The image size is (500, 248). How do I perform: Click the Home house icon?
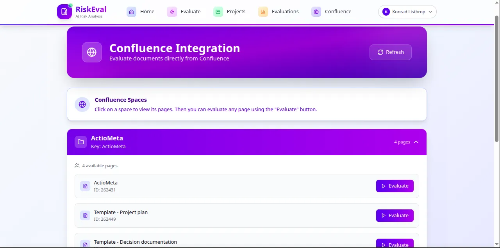tap(131, 12)
